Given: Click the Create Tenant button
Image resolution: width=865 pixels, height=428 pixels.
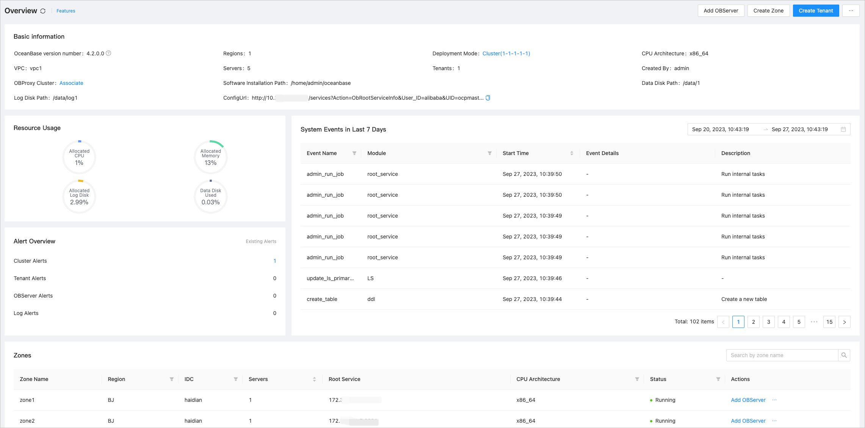Looking at the screenshot, I should [816, 11].
